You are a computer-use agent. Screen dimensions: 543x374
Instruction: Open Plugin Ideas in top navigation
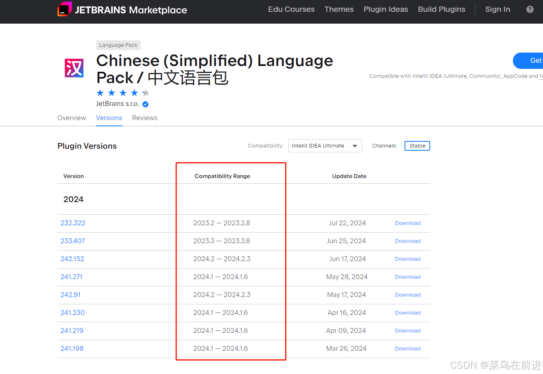click(x=386, y=9)
